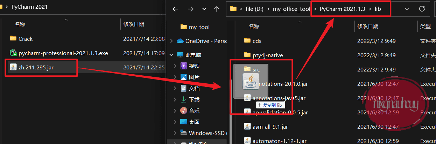The image size is (436, 144).
Task: Expand the 文档 tree node
Action: click(175, 88)
